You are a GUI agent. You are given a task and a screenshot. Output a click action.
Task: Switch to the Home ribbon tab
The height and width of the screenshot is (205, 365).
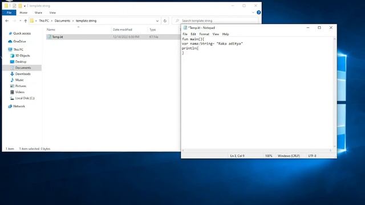[23, 13]
